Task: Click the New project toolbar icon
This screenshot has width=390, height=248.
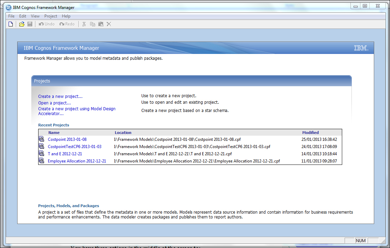Action: [x=11, y=24]
